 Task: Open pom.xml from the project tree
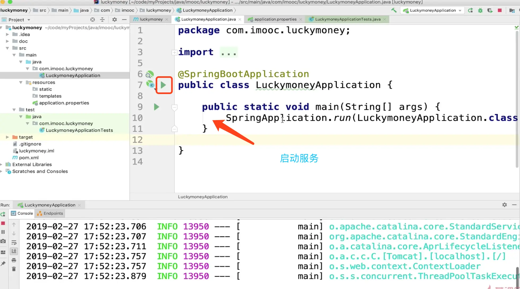coord(29,158)
